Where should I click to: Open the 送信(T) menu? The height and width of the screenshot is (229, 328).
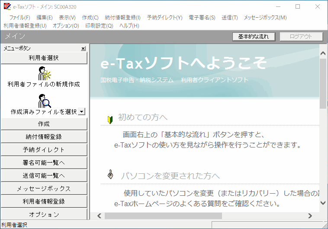[230, 18]
